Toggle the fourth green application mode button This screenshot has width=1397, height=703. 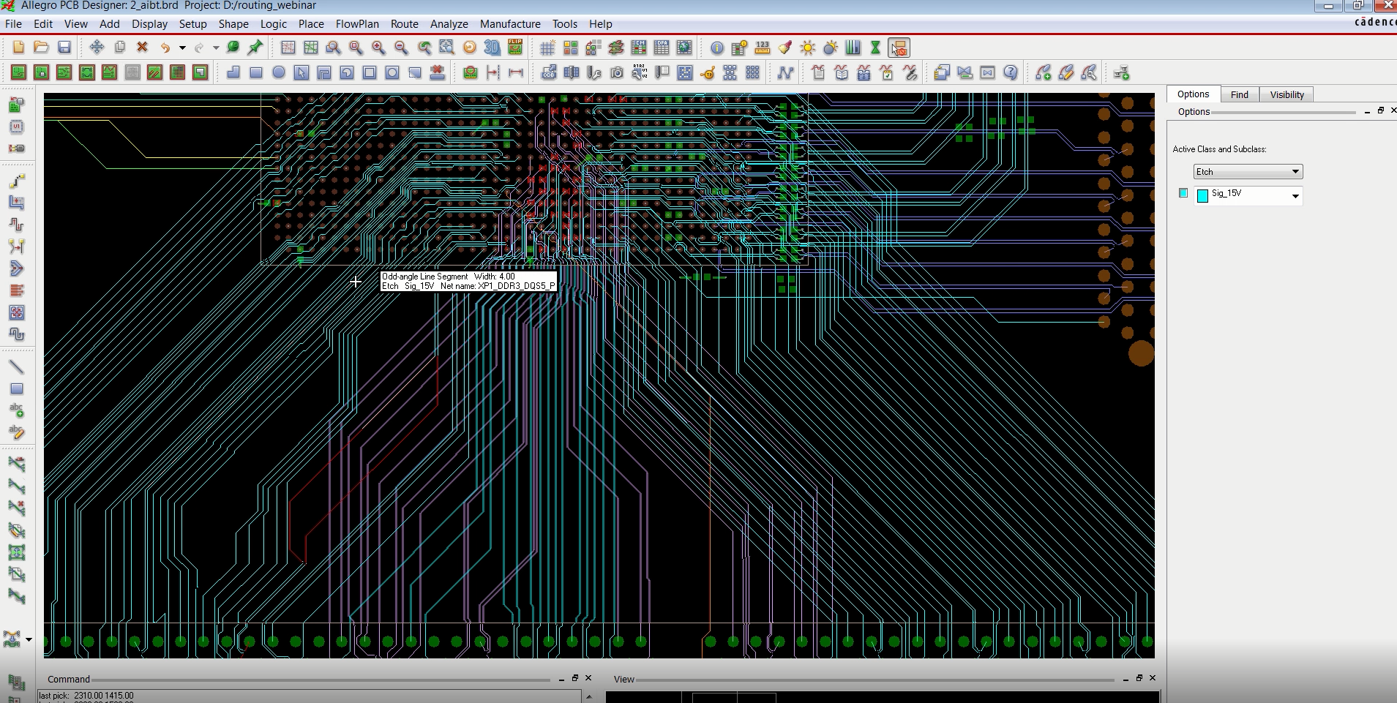click(x=87, y=72)
